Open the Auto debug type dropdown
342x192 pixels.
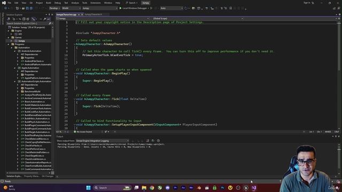(x=172, y=9)
